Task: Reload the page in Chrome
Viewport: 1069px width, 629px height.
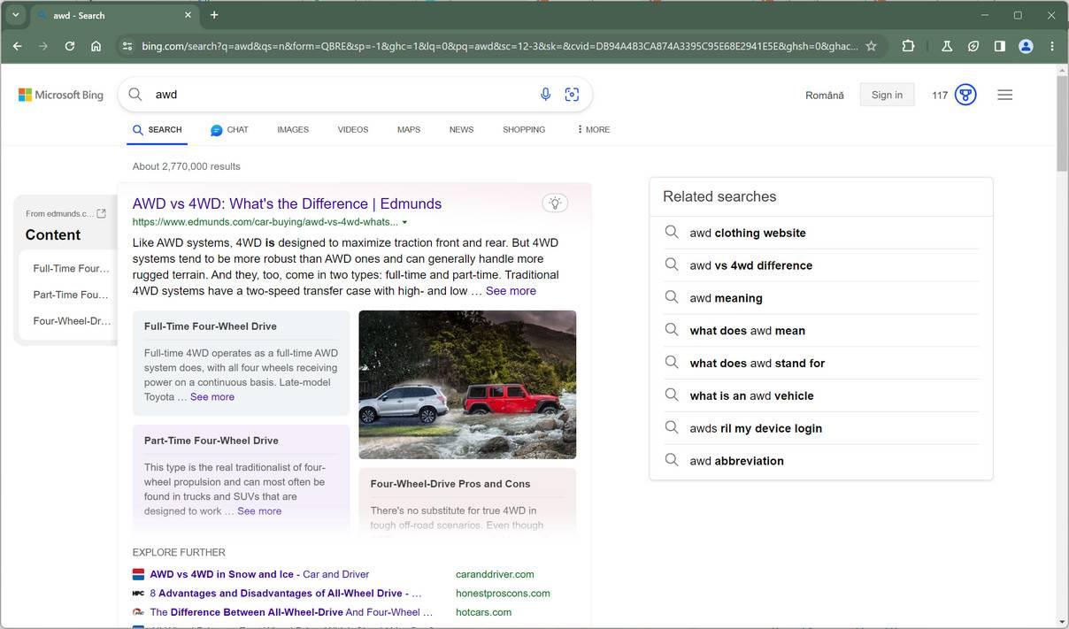Action: [69, 46]
